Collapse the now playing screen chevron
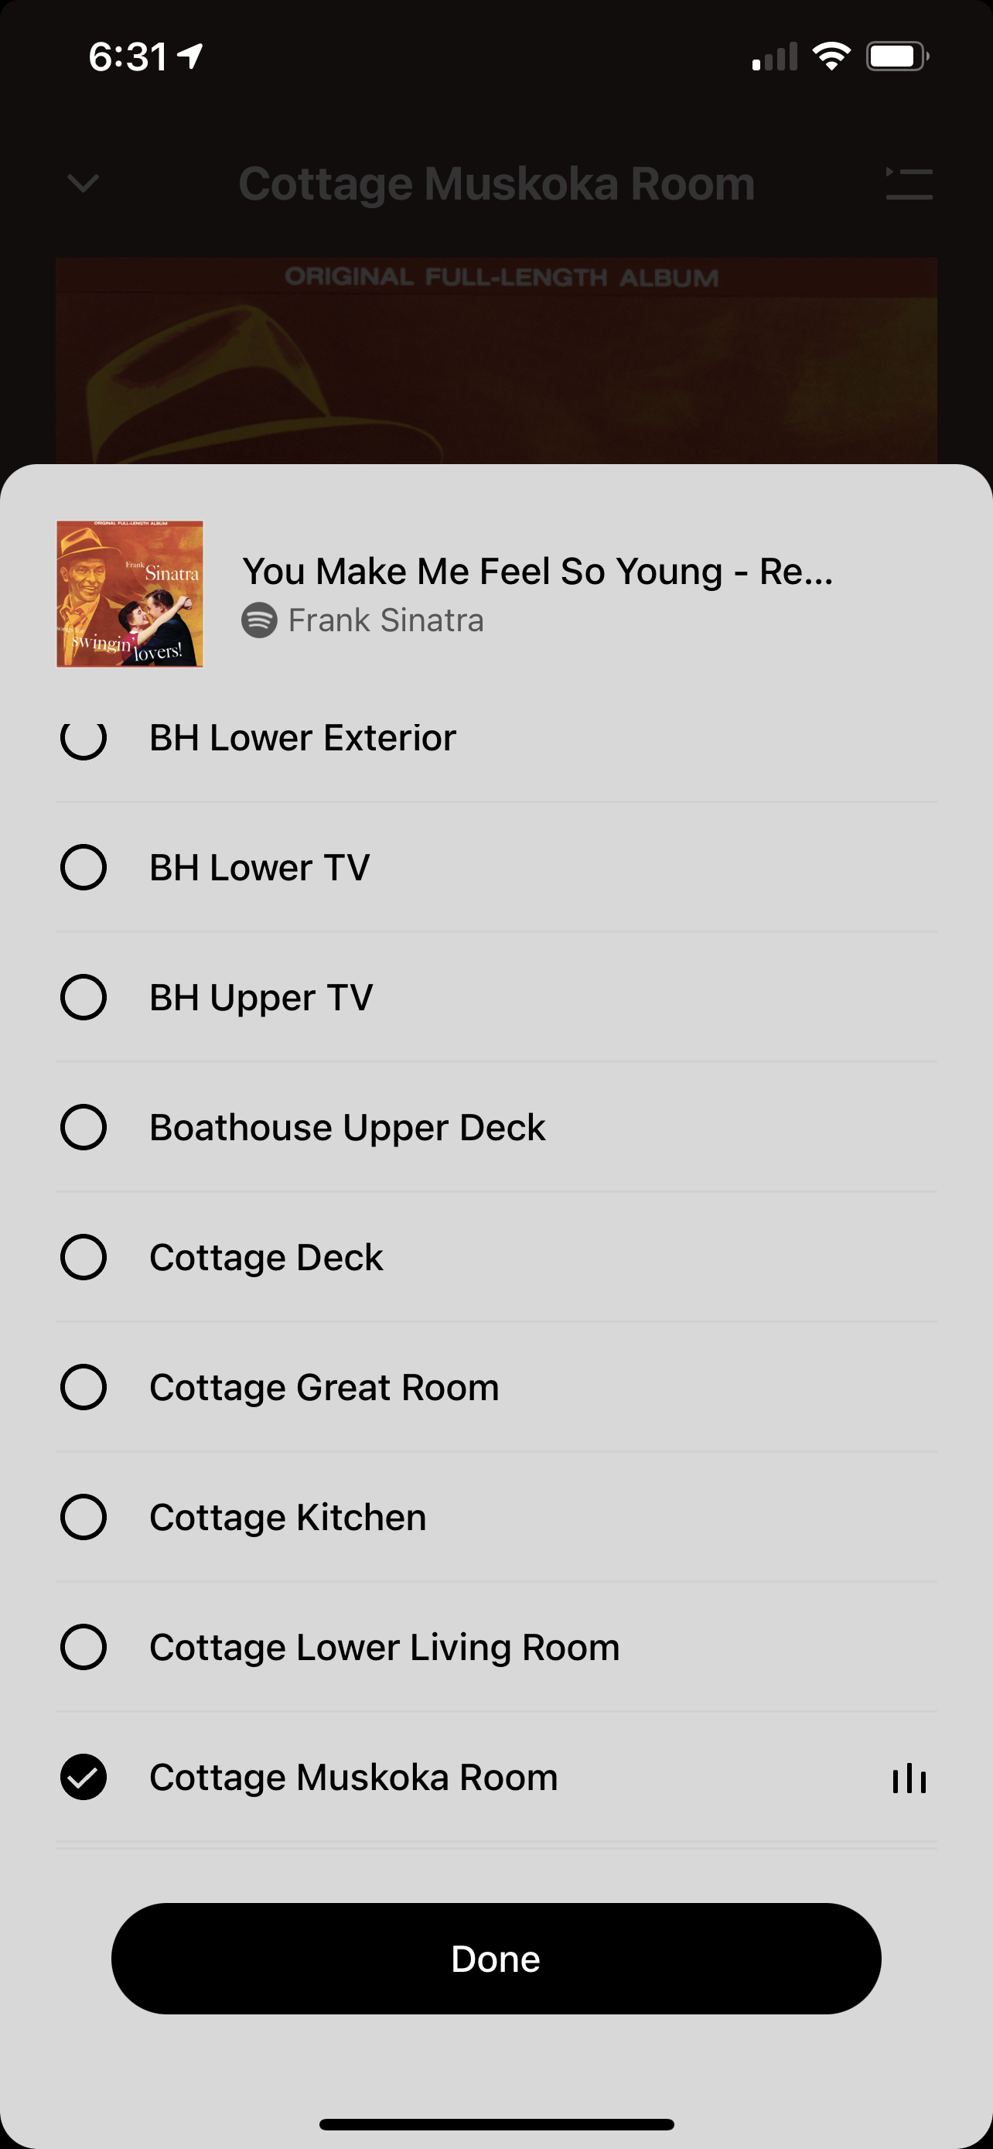The image size is (993, 2149). point(84,183)
